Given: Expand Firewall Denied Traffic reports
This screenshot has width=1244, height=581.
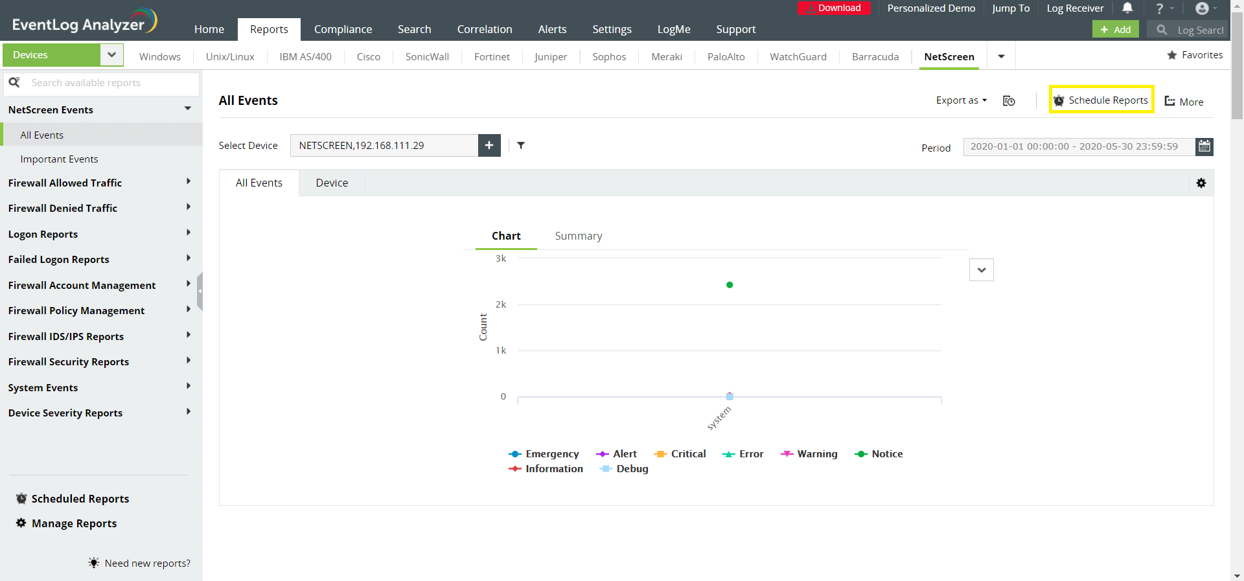Looking at the screenshot, I should (189, 207).
